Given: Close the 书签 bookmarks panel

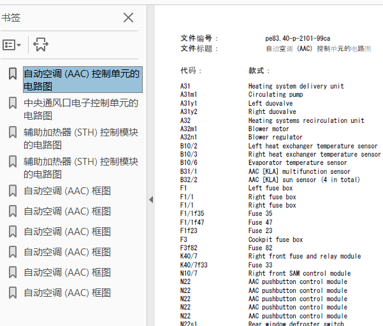Looking at the screenshot, I should click(128, 18).
